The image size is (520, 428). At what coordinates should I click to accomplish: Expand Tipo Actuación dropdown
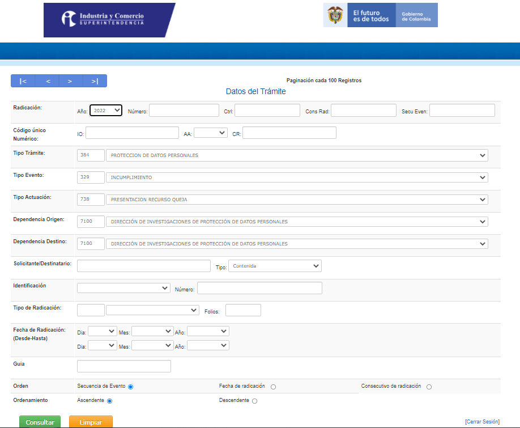[297, 200]
